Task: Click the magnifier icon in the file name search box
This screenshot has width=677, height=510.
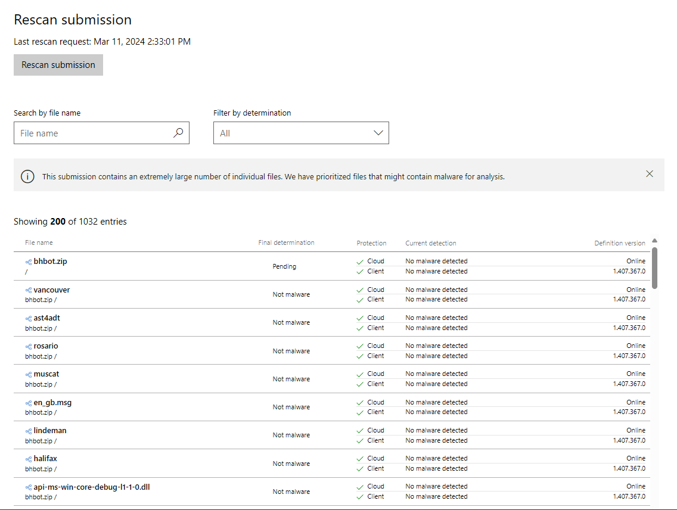Action: click(178, 133)
